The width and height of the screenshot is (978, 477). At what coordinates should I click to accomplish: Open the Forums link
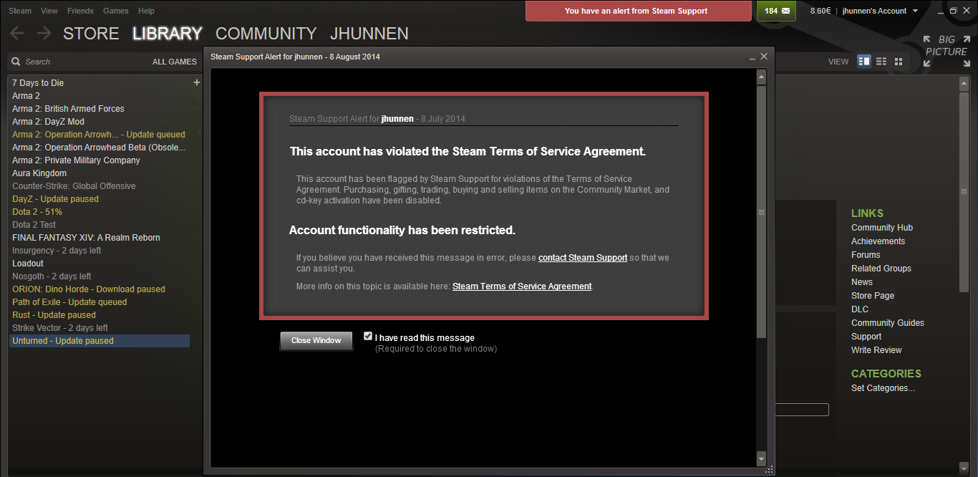(866, 255)
